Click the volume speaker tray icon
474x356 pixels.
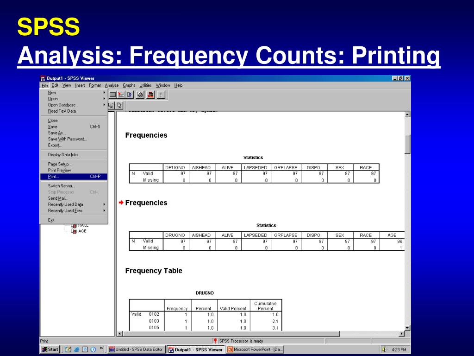(384, 350)
